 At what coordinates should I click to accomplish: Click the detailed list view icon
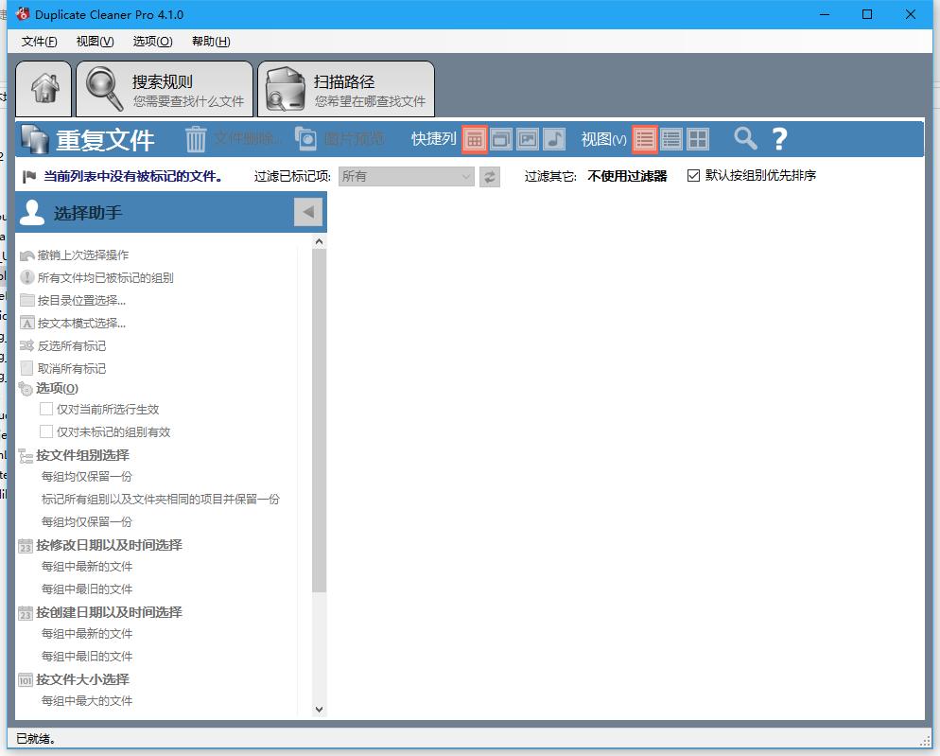[x=671, y=138]
